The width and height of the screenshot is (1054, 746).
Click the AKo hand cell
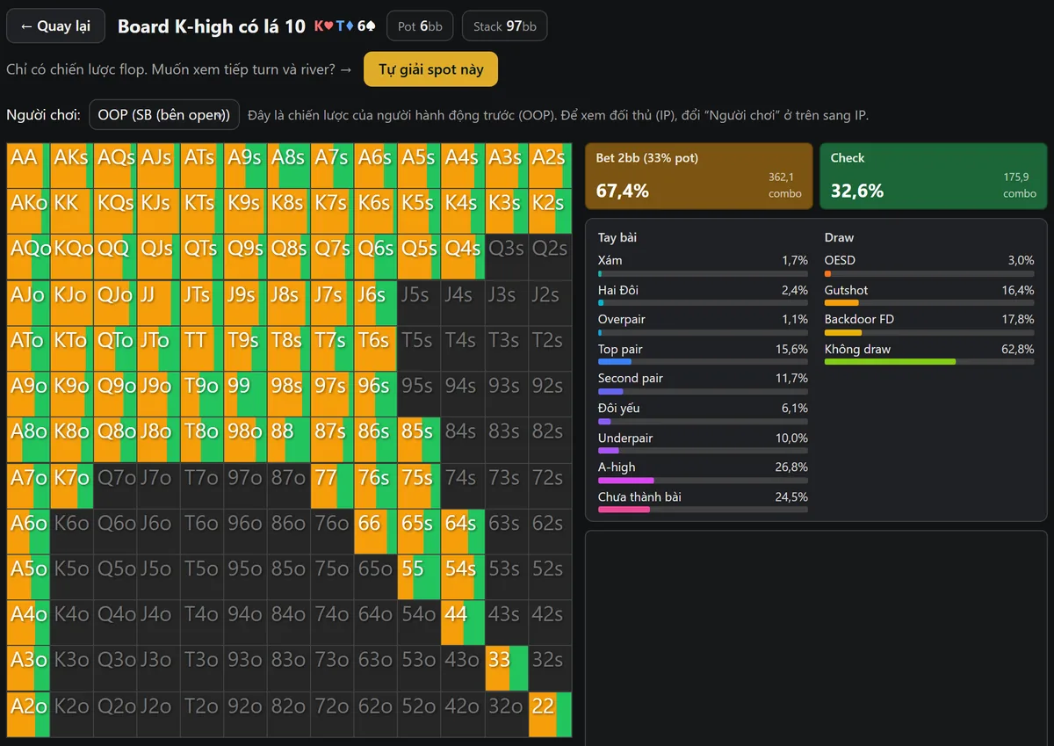coord(28,212)
